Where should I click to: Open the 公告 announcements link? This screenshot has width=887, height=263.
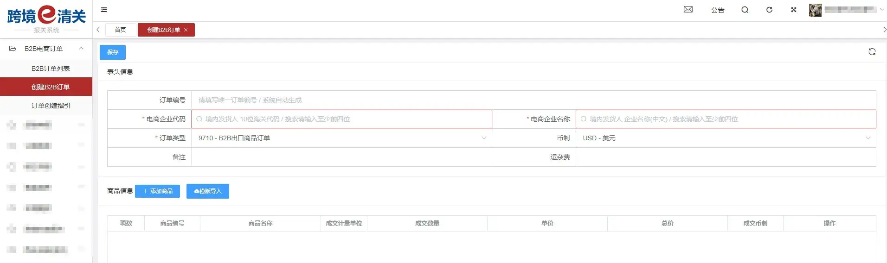[x=717, y=10]
